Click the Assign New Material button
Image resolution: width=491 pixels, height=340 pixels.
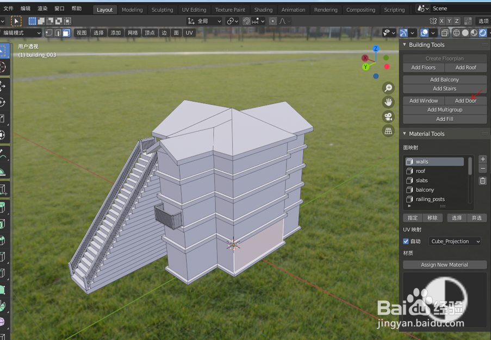click(x=444, y=265)
